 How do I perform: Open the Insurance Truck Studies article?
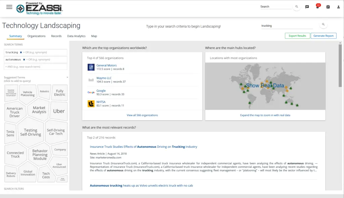[x=143, y=147]
